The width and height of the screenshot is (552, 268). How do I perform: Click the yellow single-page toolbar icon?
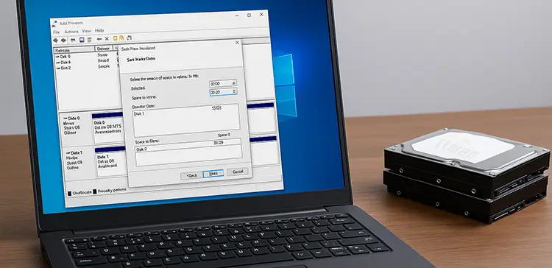click(115, 38)
